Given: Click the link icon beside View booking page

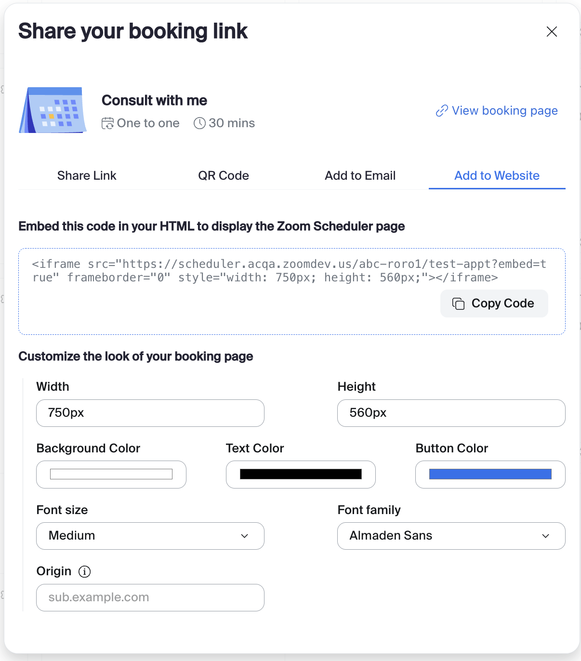Looking at the screenshot, I should 442,111.
